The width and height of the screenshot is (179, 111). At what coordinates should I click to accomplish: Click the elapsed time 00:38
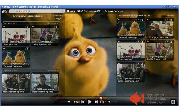point(77,102)
